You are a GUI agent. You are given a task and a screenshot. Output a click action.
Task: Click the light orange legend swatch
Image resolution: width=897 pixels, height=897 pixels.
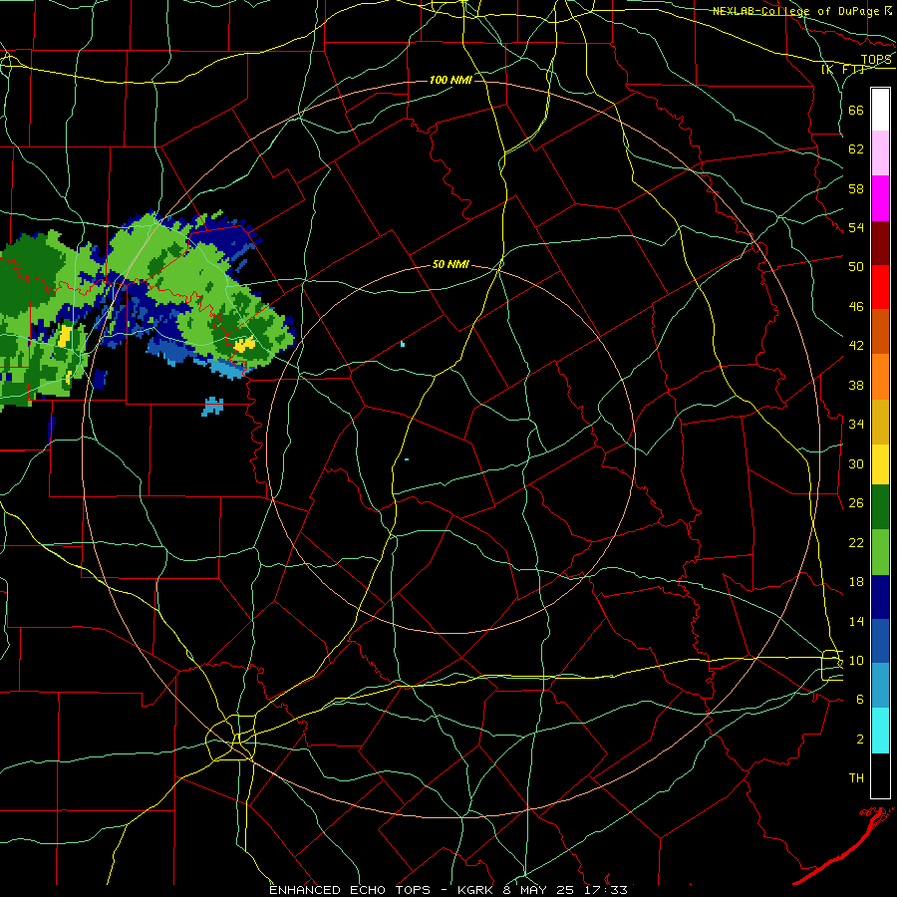(x=880, y=377)
